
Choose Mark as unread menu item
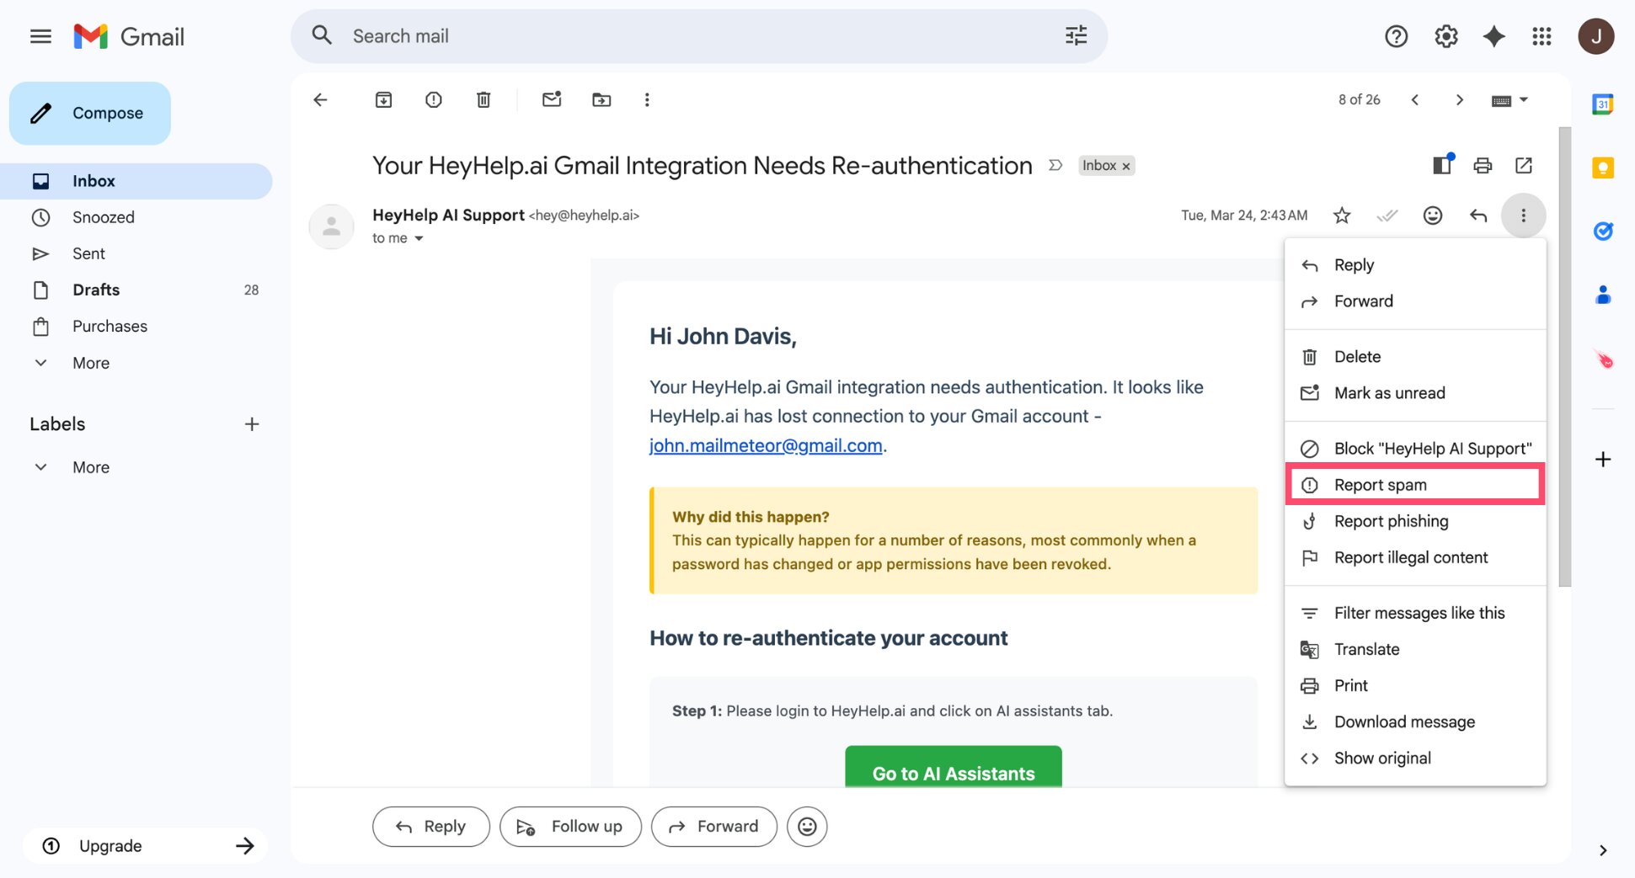1415,393
